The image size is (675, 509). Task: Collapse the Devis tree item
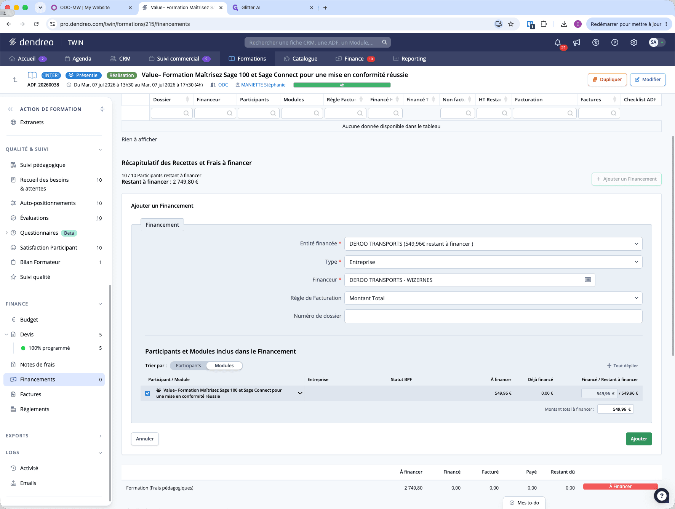pyautogui.click(x=6, y=335)
